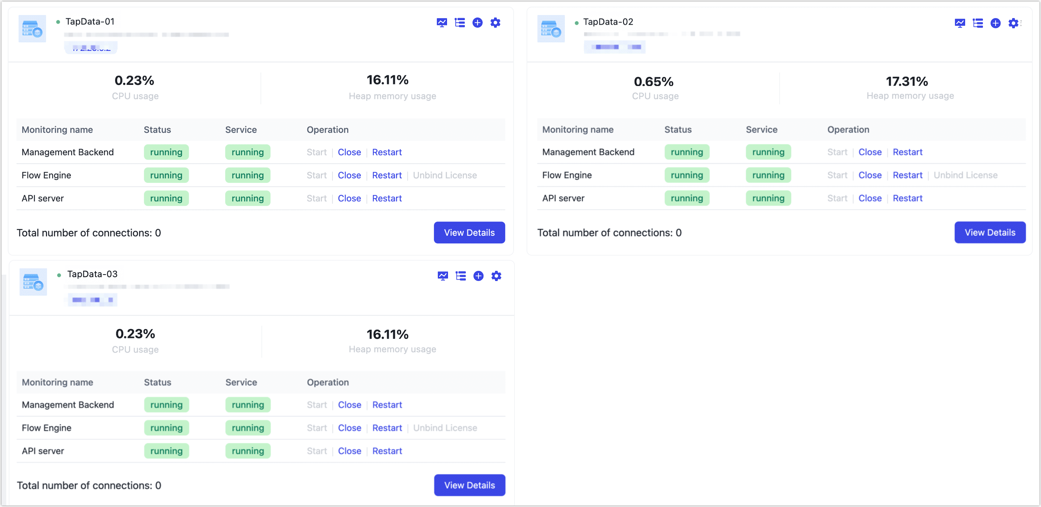This screenshot has height=507, width=1041.
Task: Open monitoring chart icon for TapData-01
Action: 442,23
